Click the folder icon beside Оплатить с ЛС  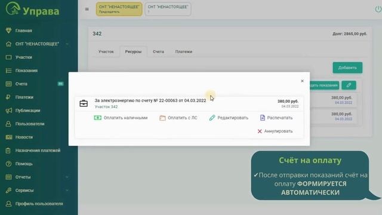point(162,118)
